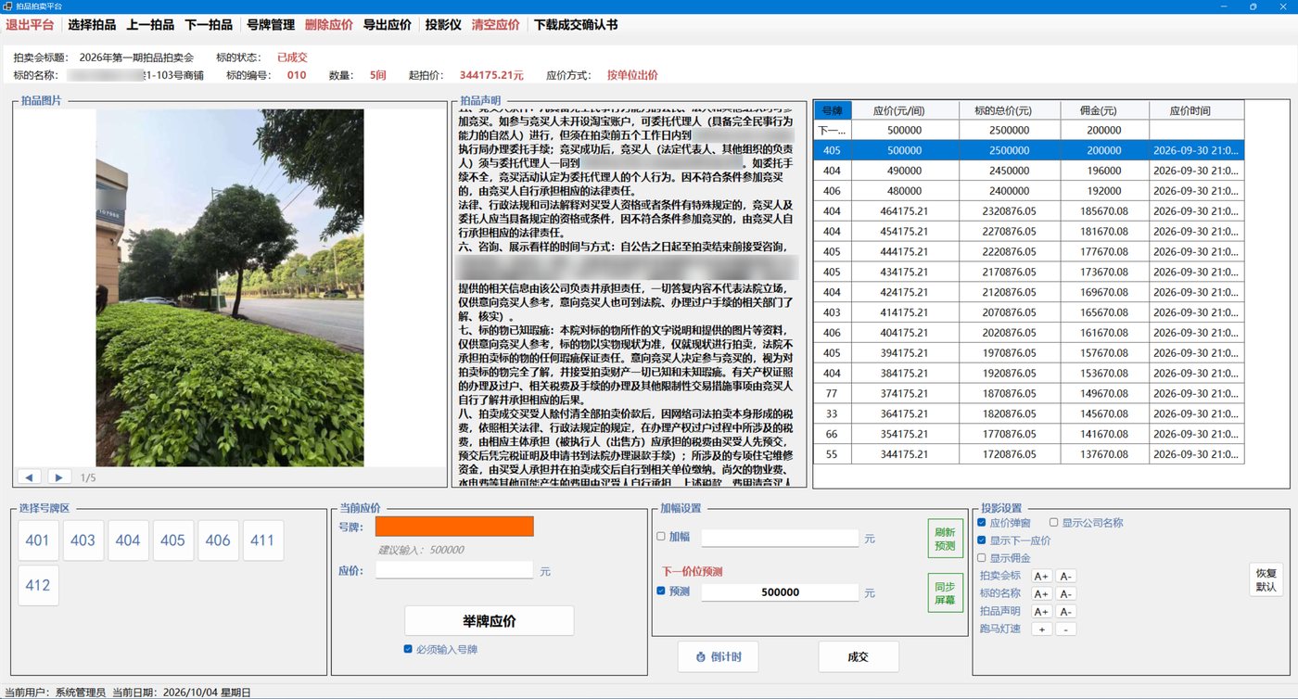Image resolution: width=1298 pixels, height=699 pixels.
Task: Enable the 加幅 checkbox
Action: 661,537
